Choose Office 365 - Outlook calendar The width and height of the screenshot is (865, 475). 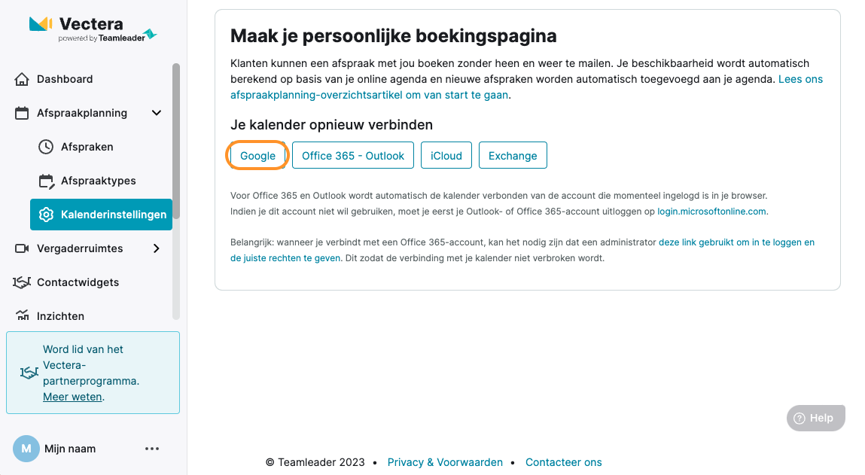tap(353, 156)
